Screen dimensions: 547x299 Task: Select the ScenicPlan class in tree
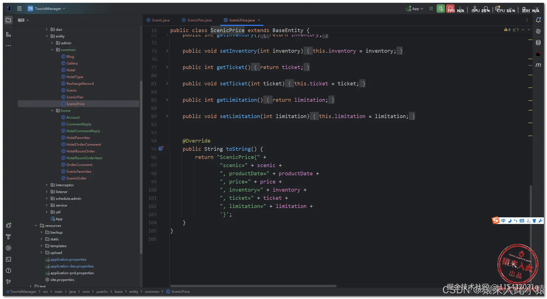[x=75, y=97]
